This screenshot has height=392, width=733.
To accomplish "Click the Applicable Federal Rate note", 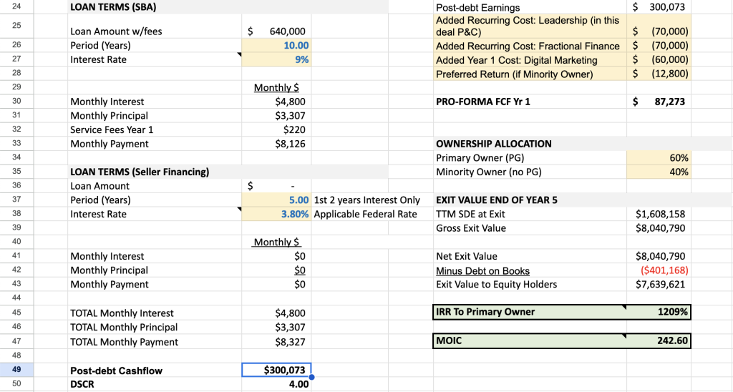I will pos(366,214).
